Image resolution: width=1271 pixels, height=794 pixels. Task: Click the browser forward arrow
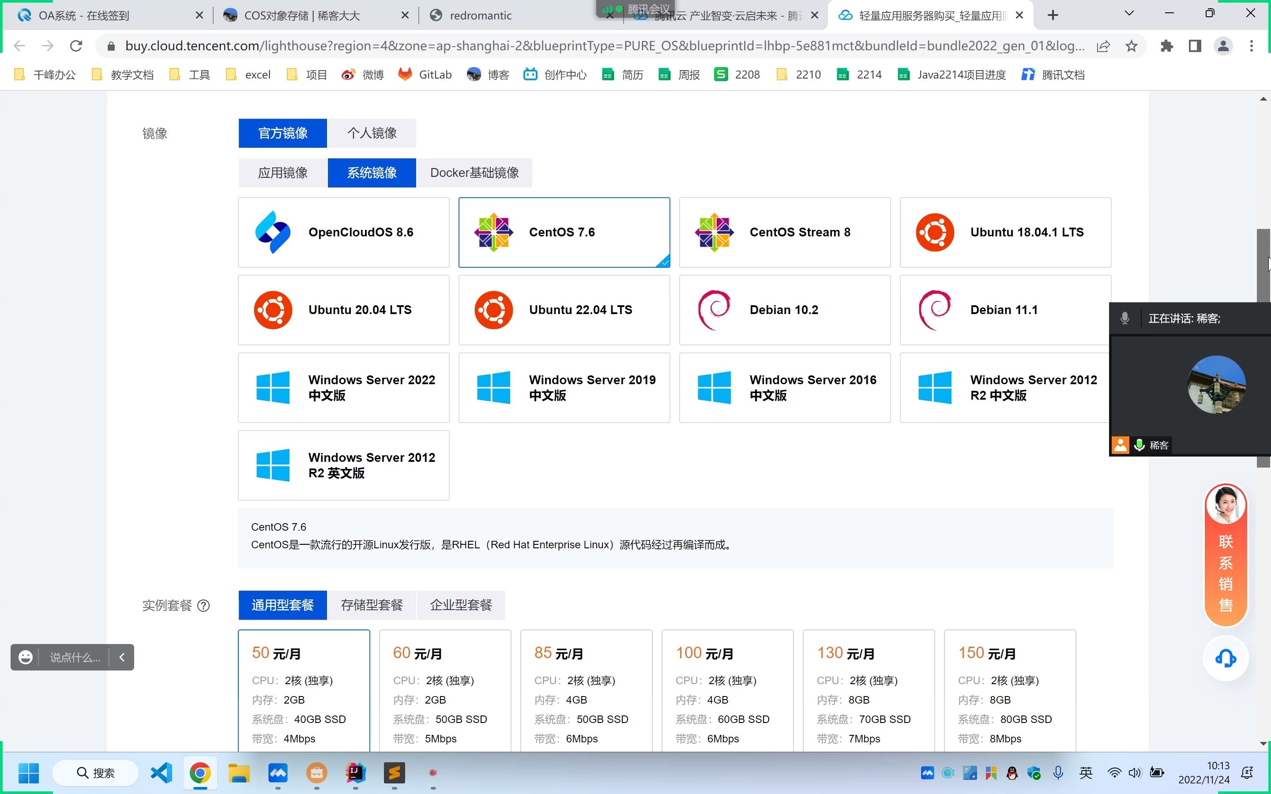(x=48, y=46)
